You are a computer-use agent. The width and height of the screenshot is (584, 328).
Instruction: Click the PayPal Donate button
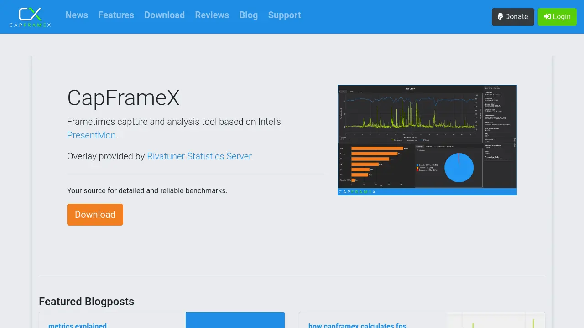click(513, 17)
